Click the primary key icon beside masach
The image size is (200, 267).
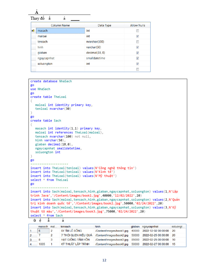coord(33,31)
